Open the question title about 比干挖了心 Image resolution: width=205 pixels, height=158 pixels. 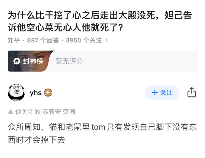pyautogui.click(x=100, y=21)
